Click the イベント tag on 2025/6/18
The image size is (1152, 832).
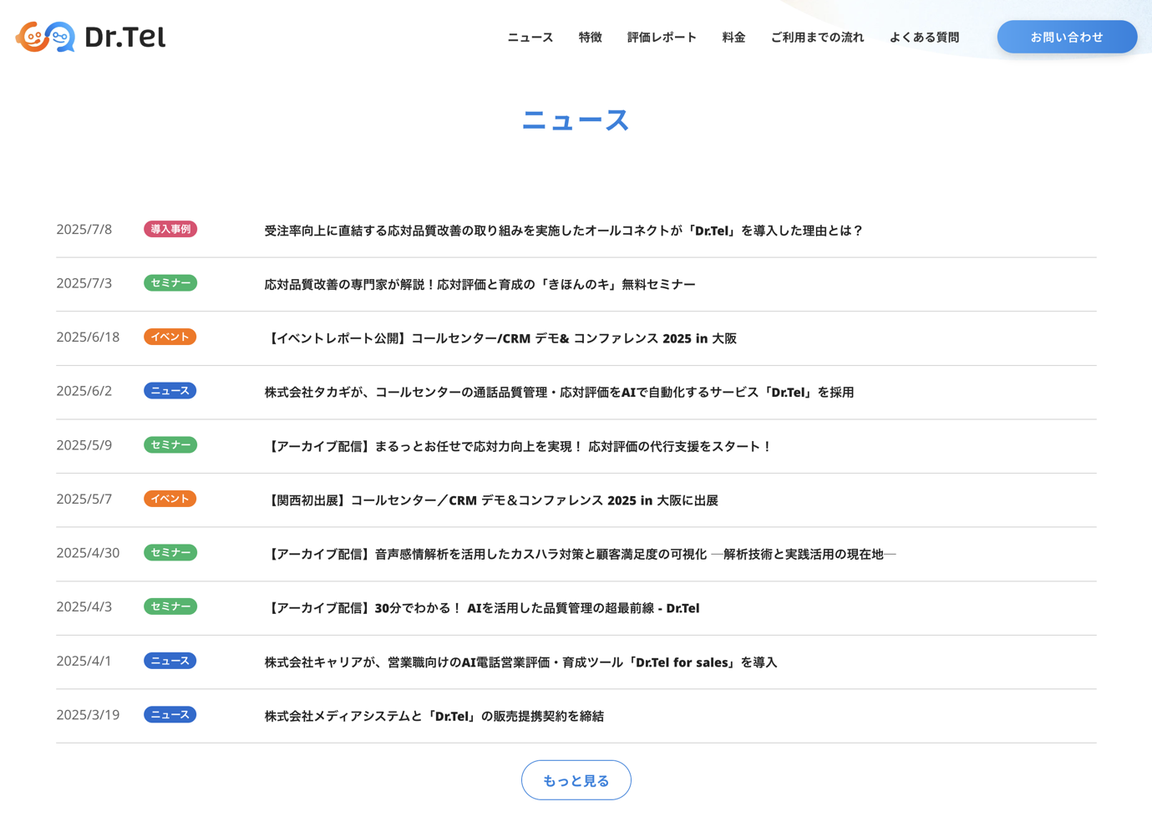coord(170,337)
